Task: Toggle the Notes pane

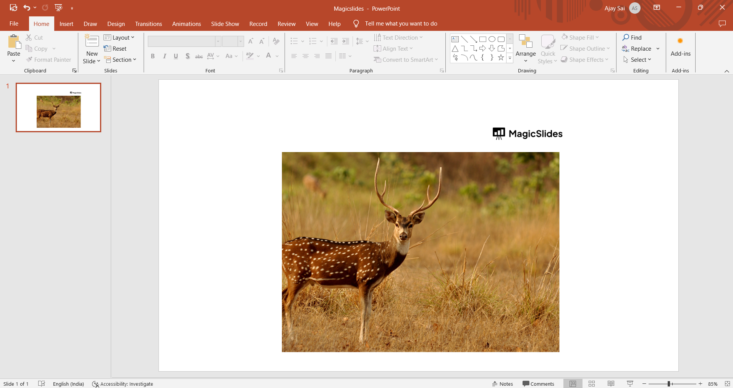Action: 503,384
